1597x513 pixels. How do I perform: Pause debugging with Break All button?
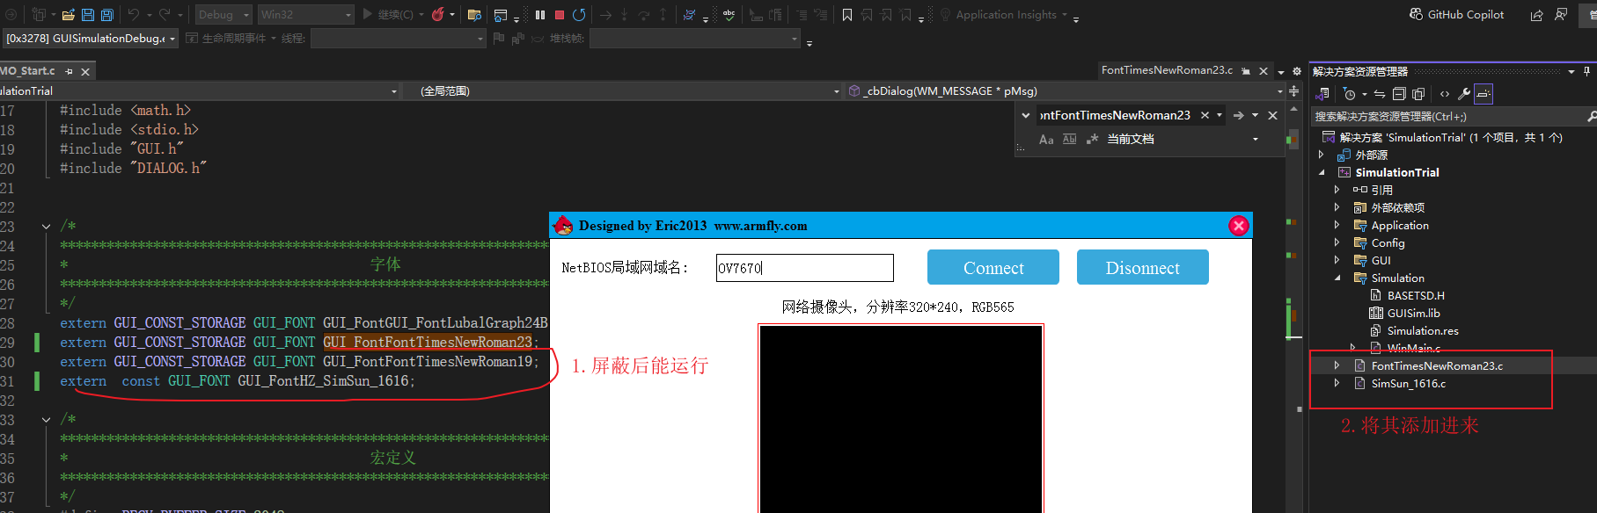click(540, 15)
